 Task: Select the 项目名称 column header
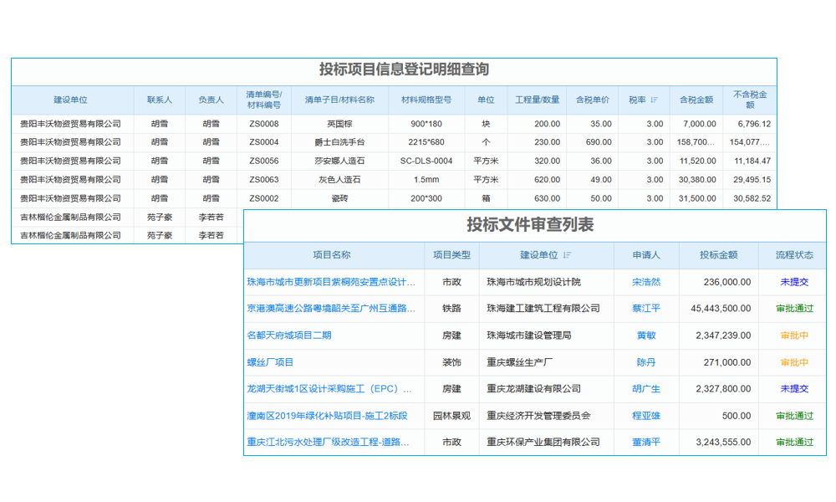click(329, 255)
